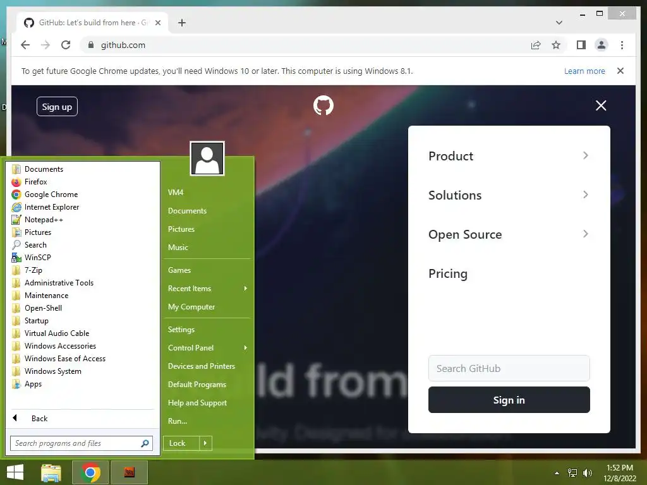Open Chrome side panel

point(581,45)
